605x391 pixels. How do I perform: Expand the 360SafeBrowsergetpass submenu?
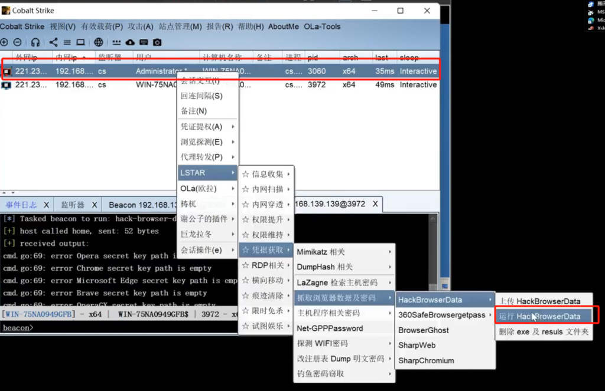point(445,315)
